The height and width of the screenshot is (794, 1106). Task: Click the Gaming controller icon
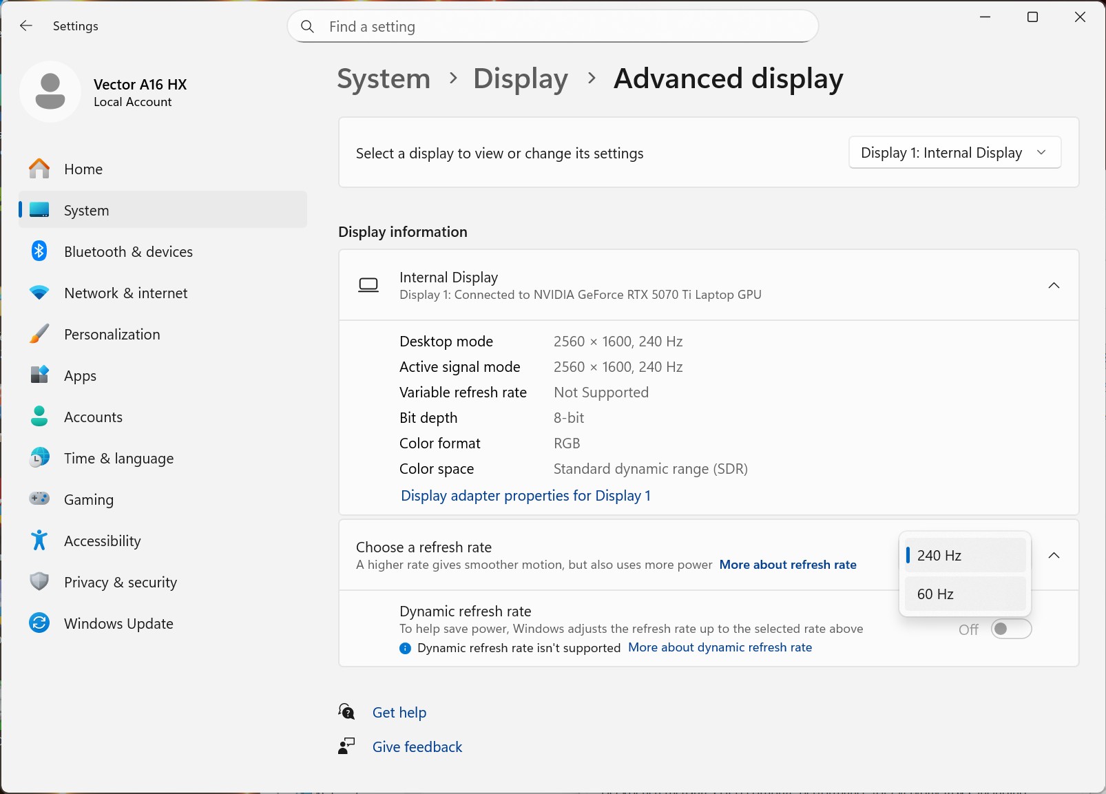tap(39, 499)
